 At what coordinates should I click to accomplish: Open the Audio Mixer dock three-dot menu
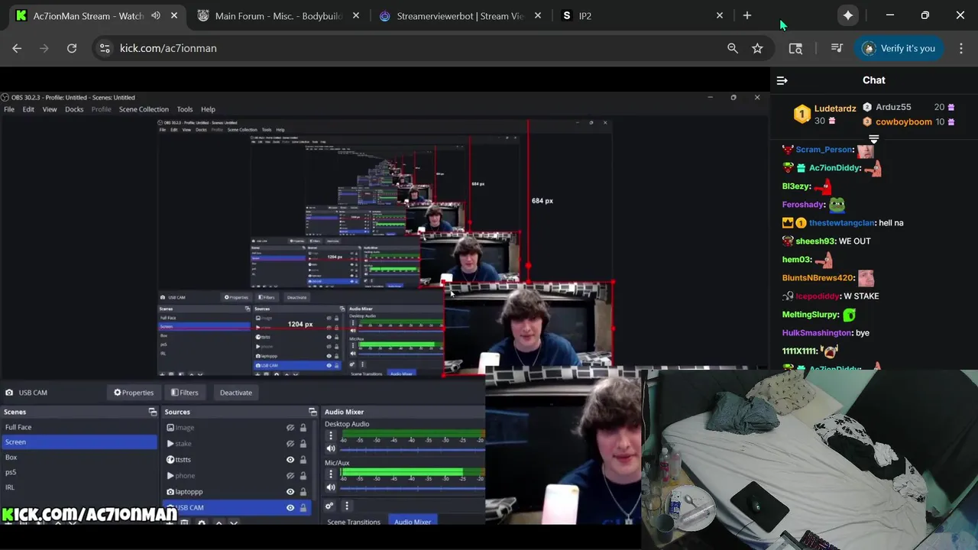(346, 506)
